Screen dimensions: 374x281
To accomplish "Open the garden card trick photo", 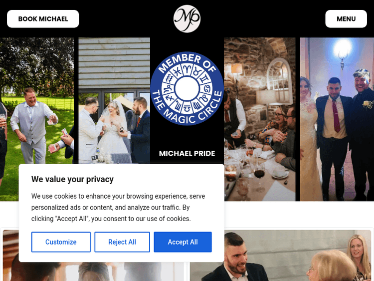I will pyautogui.click(x=37, y=100).
